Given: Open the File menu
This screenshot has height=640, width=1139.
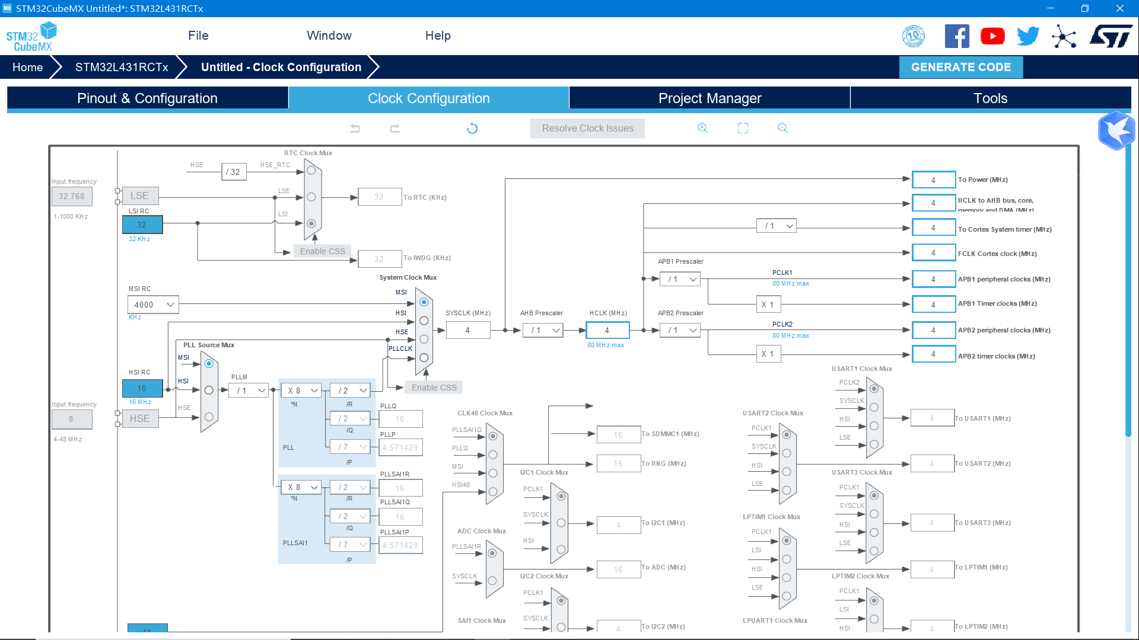Looking at the screenshot, I should coord(198,36).
